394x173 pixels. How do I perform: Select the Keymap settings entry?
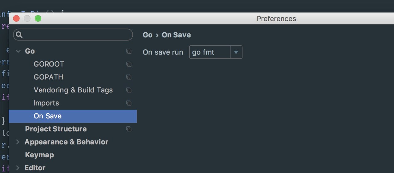tap(39, 155)
